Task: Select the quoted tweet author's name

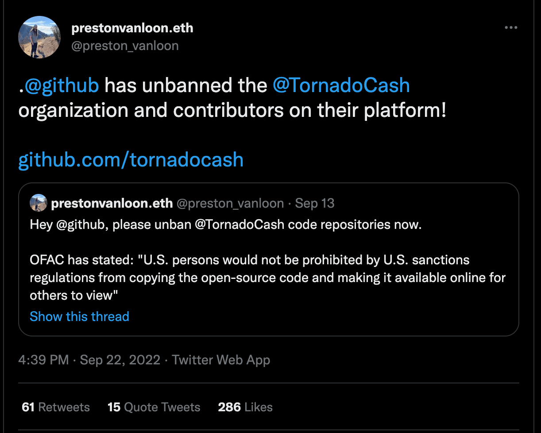Action: (112, 203)
